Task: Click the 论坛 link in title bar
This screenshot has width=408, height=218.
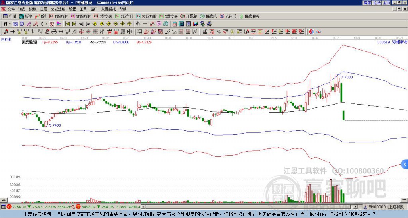Action: pyautogui.click(x=377, y=3)
